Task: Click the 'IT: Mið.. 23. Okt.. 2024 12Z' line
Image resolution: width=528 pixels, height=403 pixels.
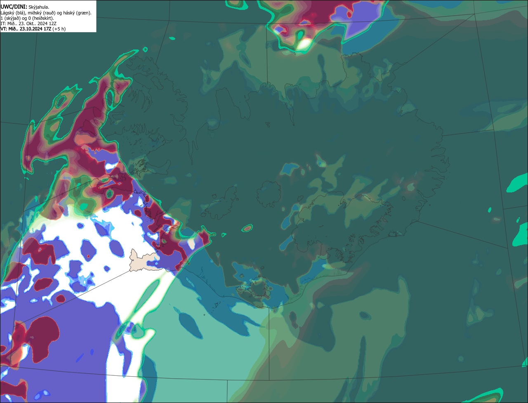Action: 28,23
